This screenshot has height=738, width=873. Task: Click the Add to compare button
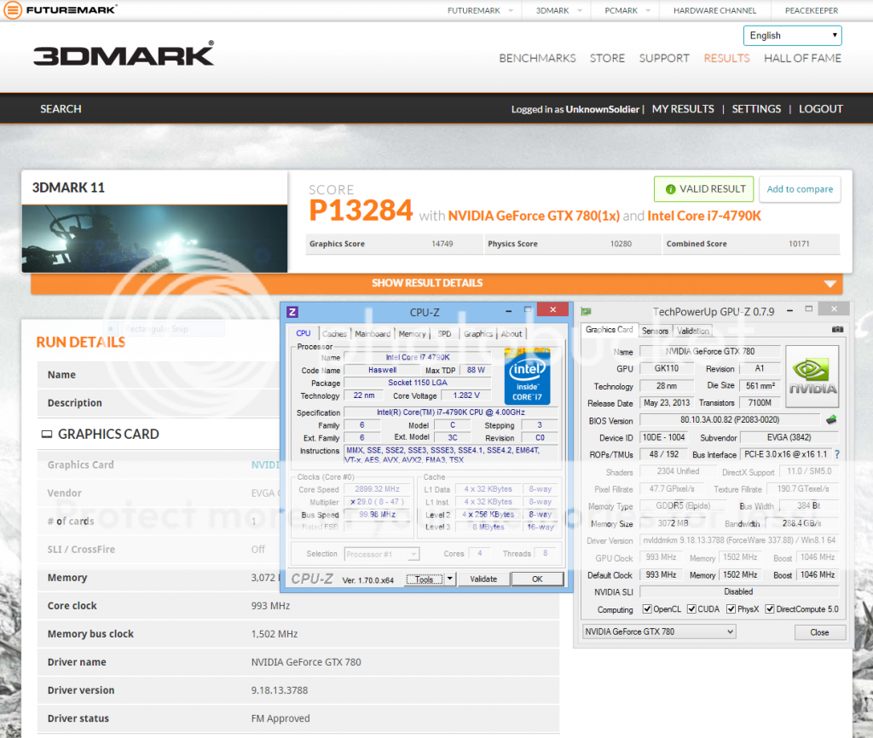800,189
